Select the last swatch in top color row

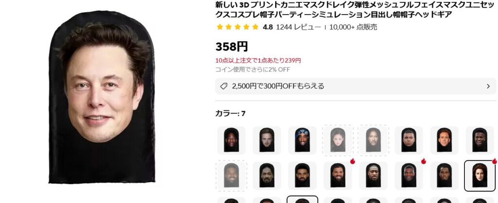480,140
